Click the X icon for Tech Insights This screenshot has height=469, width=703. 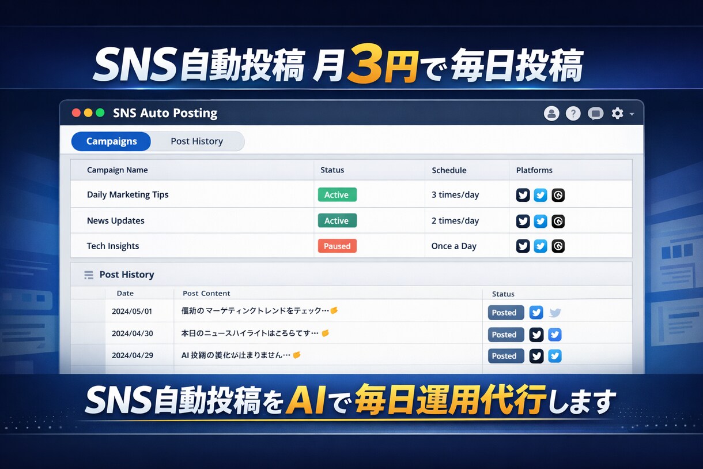coord(523,246)
